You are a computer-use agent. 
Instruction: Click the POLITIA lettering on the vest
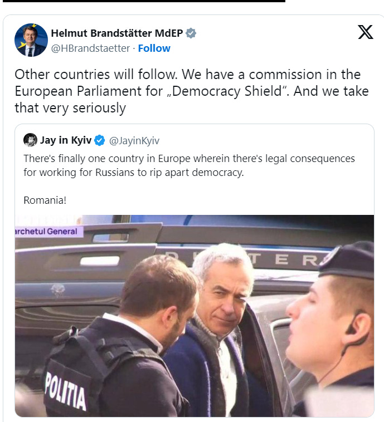[65, 391]
